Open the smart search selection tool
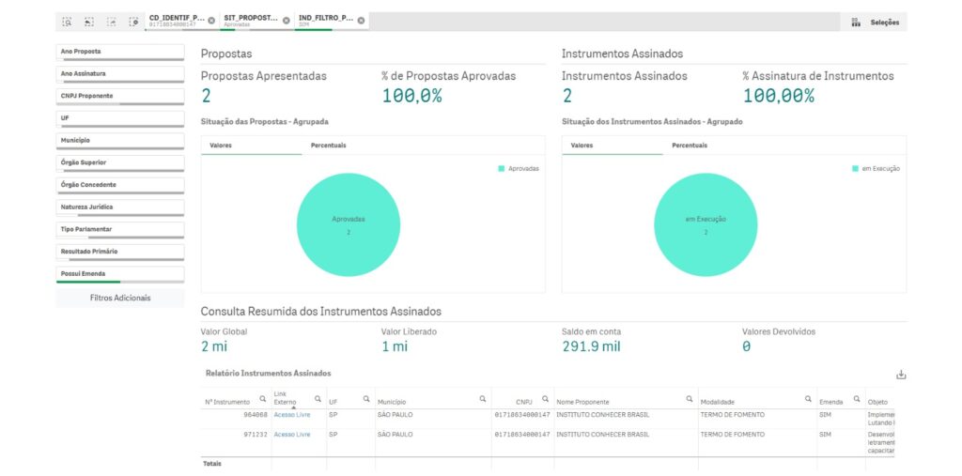 coord(68,21)
